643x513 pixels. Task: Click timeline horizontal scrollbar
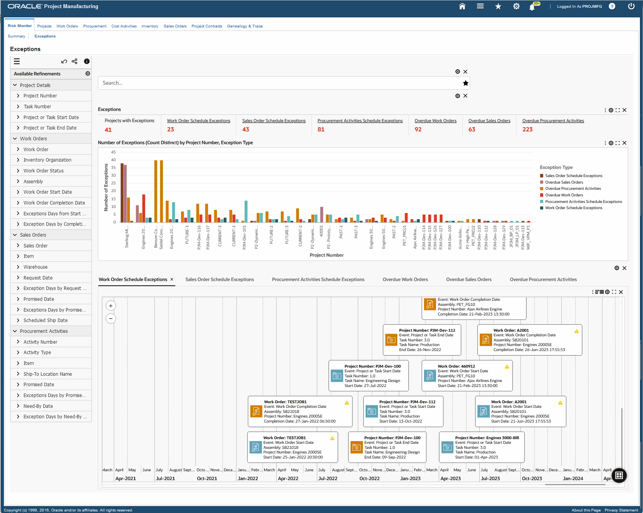(575, 485)
